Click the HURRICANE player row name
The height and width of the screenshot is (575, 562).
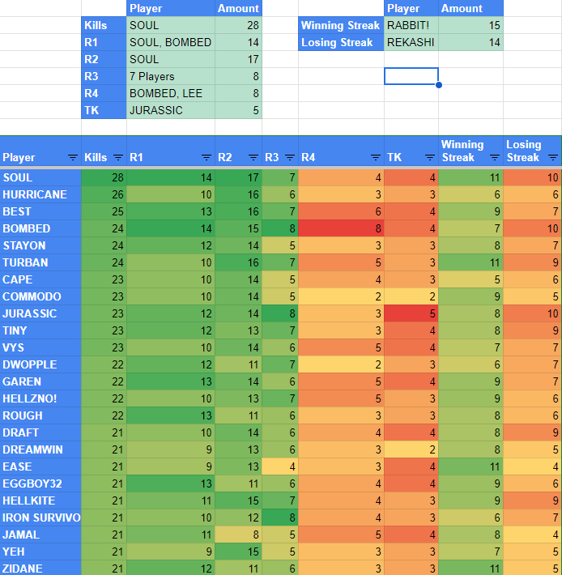click(x=40, y=194)
